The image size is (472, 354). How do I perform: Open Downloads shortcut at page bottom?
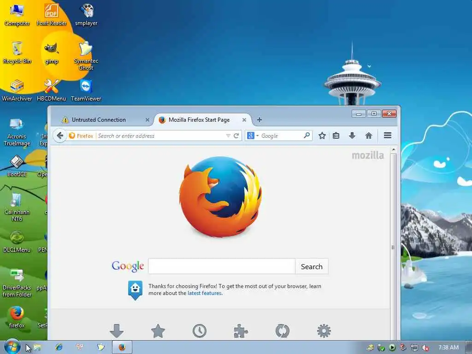point(117,331)
